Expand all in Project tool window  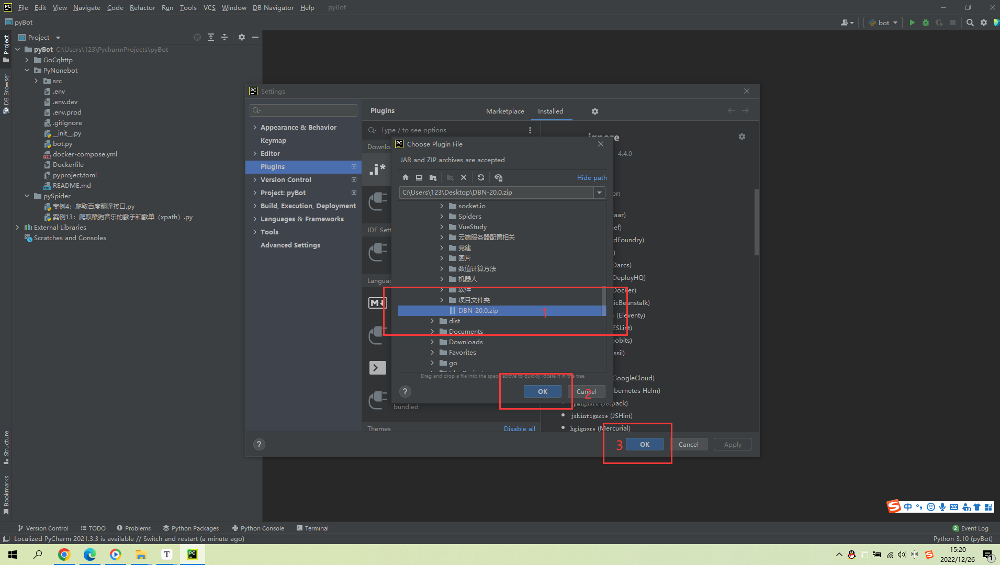(x=211, y=37)
